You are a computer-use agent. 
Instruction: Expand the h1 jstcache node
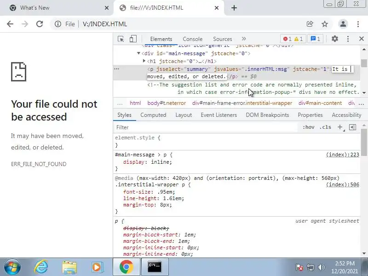pos(144,61)
